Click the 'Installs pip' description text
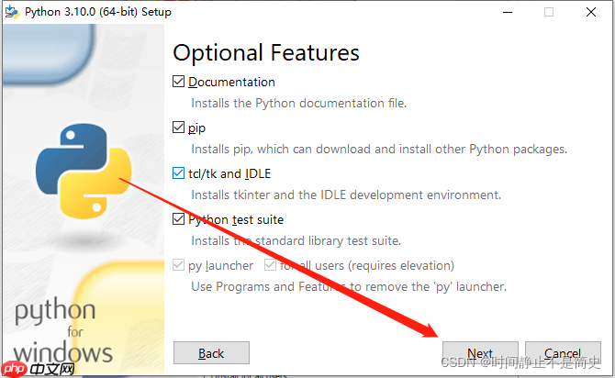Image resolution: width=615 pixels, height=378 pixels. pyautogui.click(x=378, y=149)
